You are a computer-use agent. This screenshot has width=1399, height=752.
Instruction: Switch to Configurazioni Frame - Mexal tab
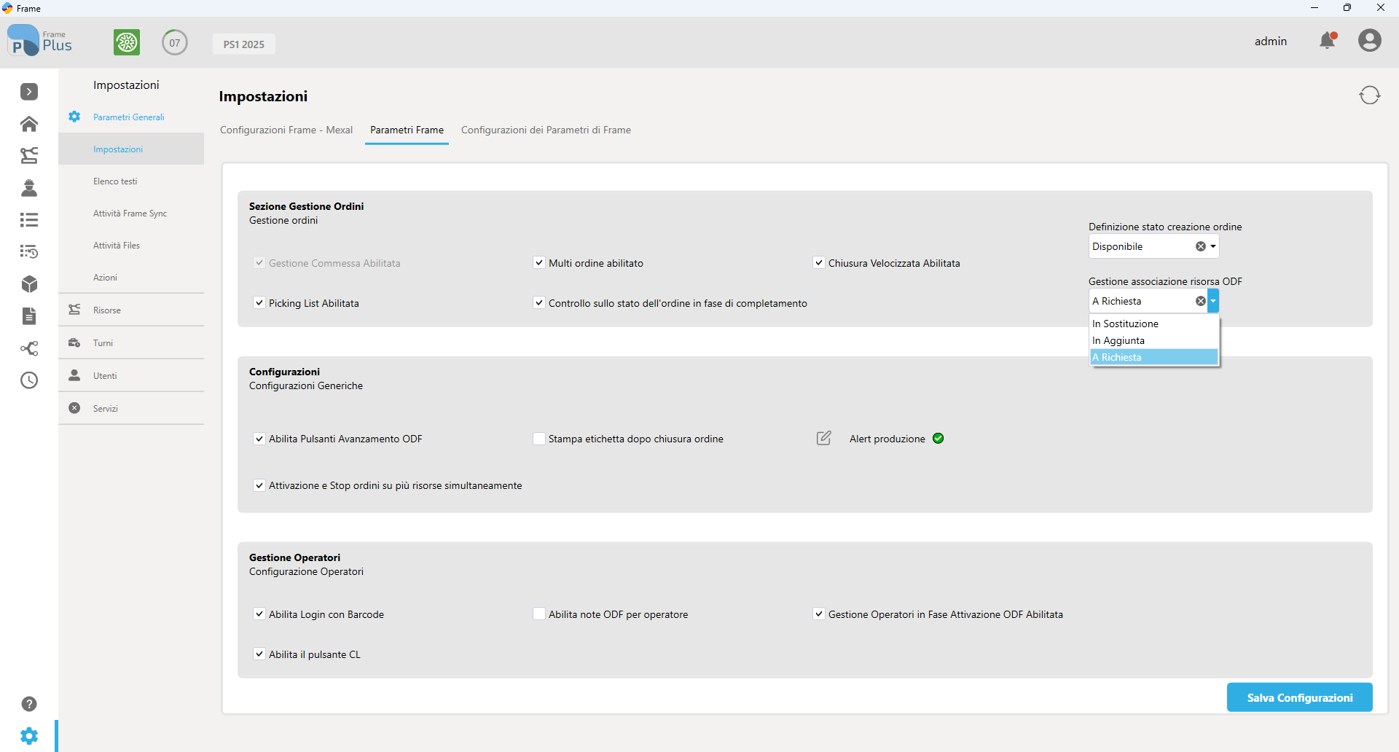(286, 130)
